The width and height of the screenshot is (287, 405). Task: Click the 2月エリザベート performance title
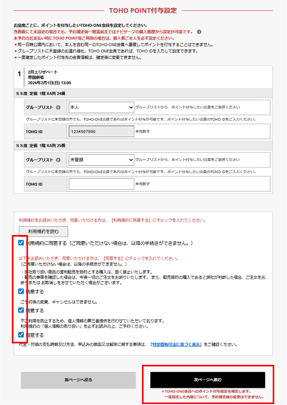tap(43, 72)
